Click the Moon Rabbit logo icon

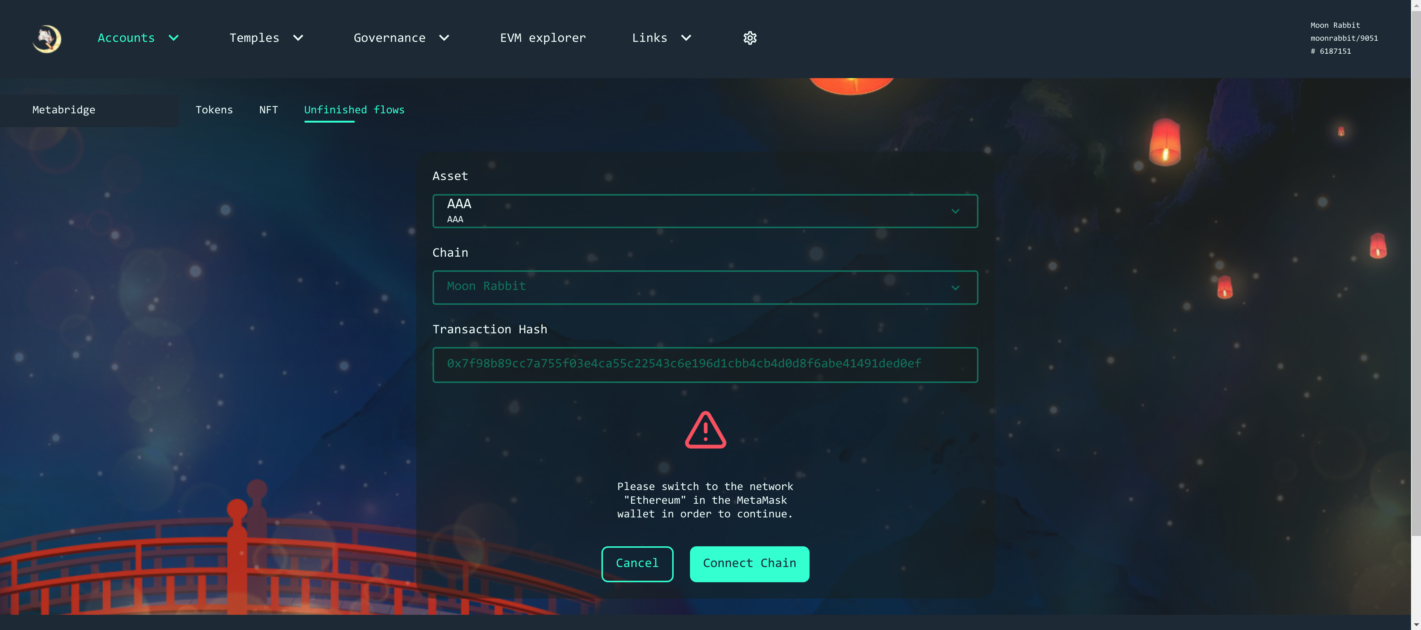[x=47, y=39]
